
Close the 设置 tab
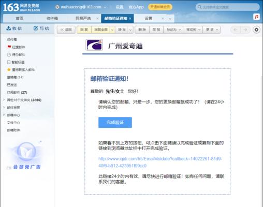[163, 19]
